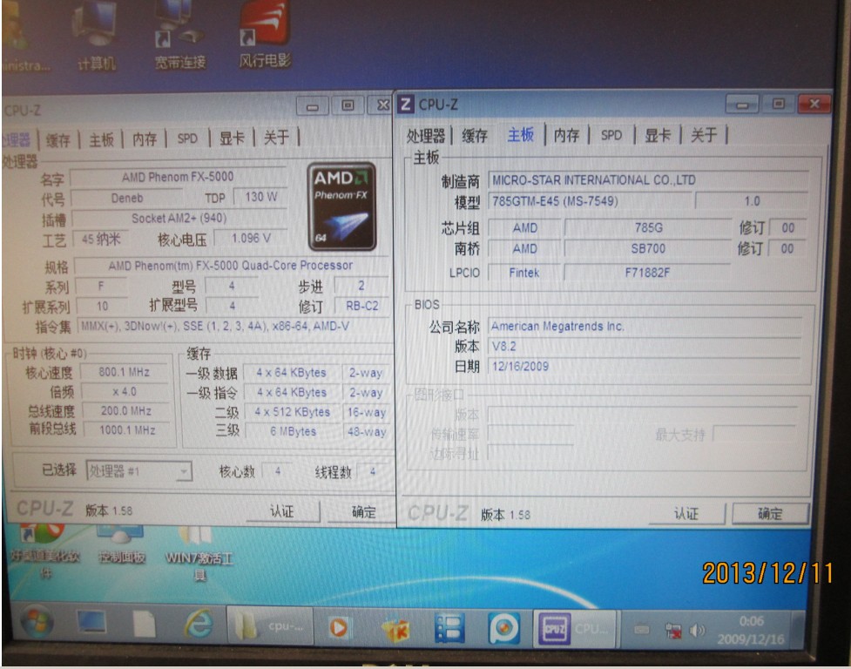Screen dimensions: 851x669
Task: Minimize the back CPU-Z window
Action: click(x=313, y=105)
